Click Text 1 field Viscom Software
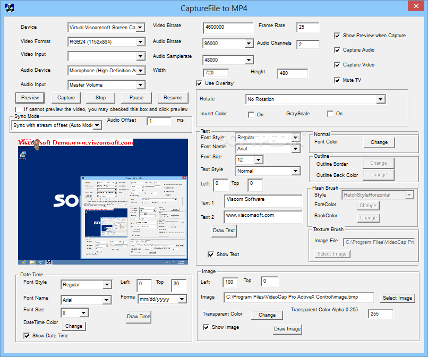The width and height of the screenshot is (428, 357). click(263, 201)
